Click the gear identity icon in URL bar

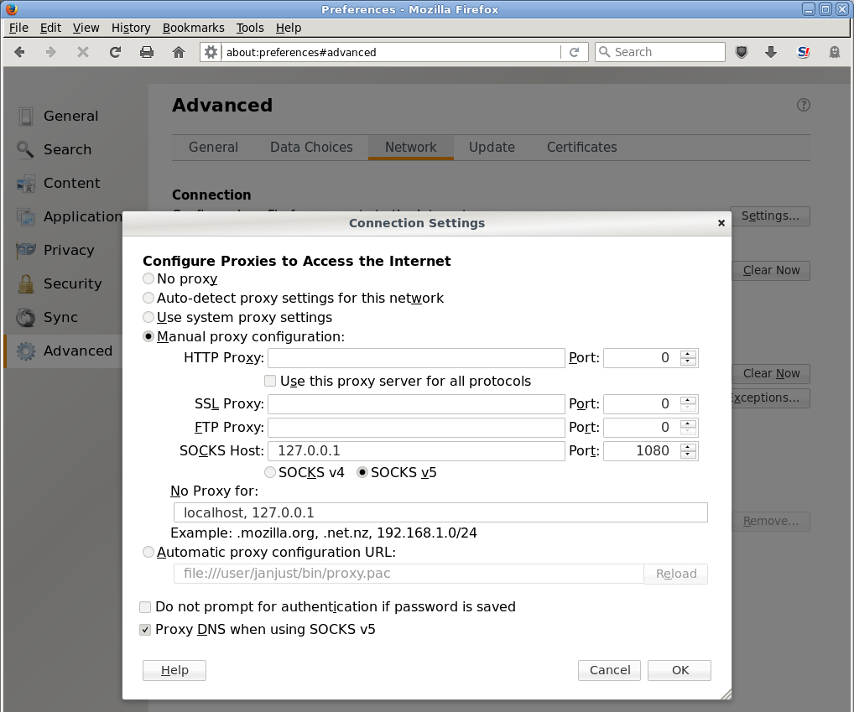[x=211, y=52]
